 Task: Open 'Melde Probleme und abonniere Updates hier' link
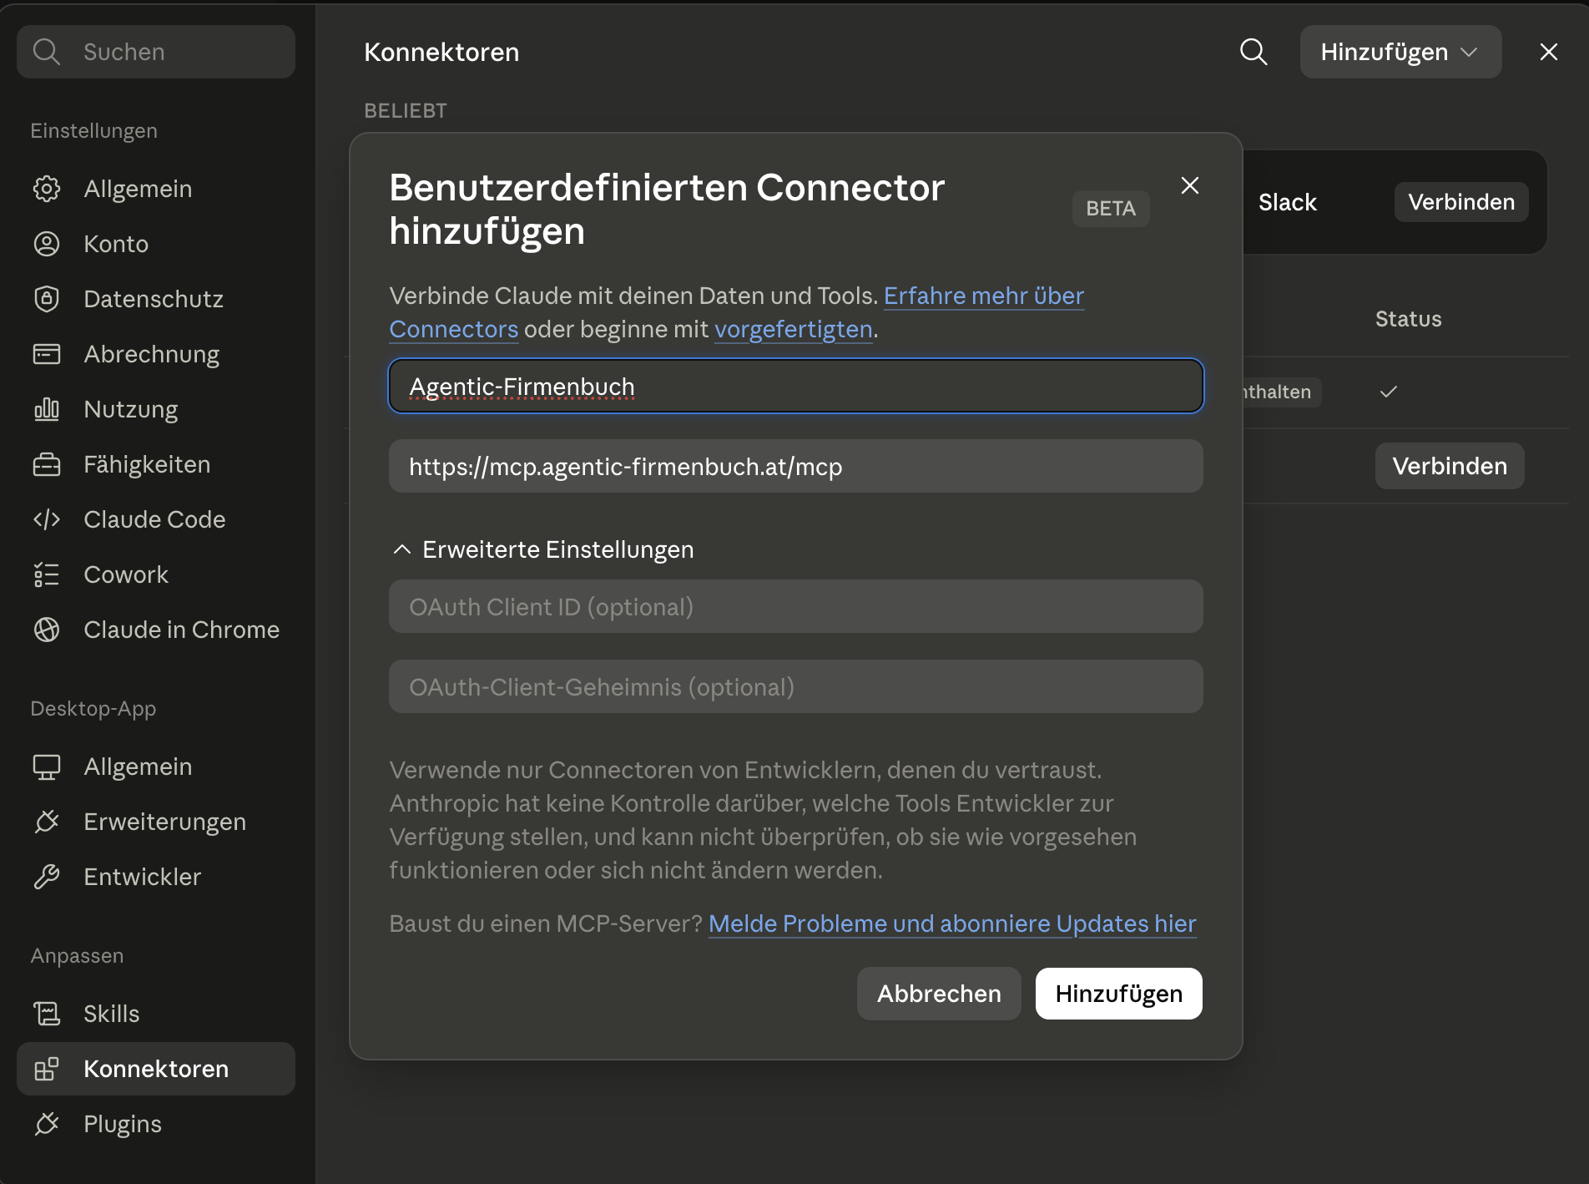tap(952, 923)
